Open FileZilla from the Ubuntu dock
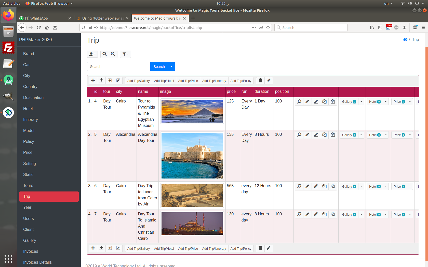The image size is (428, 267). [8, 48]
